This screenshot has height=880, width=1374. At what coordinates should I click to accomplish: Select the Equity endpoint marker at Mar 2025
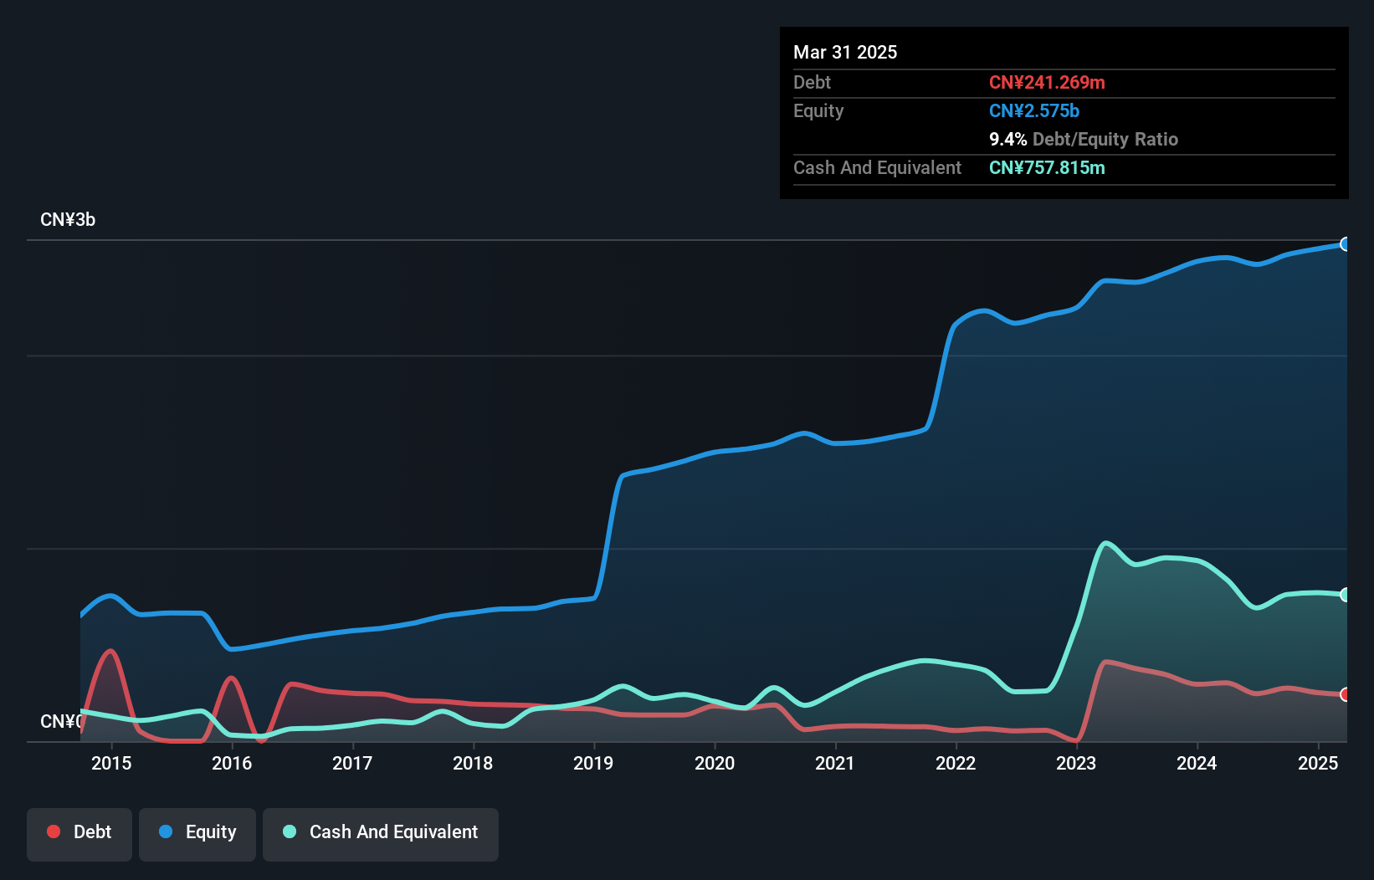[1346, 244]
